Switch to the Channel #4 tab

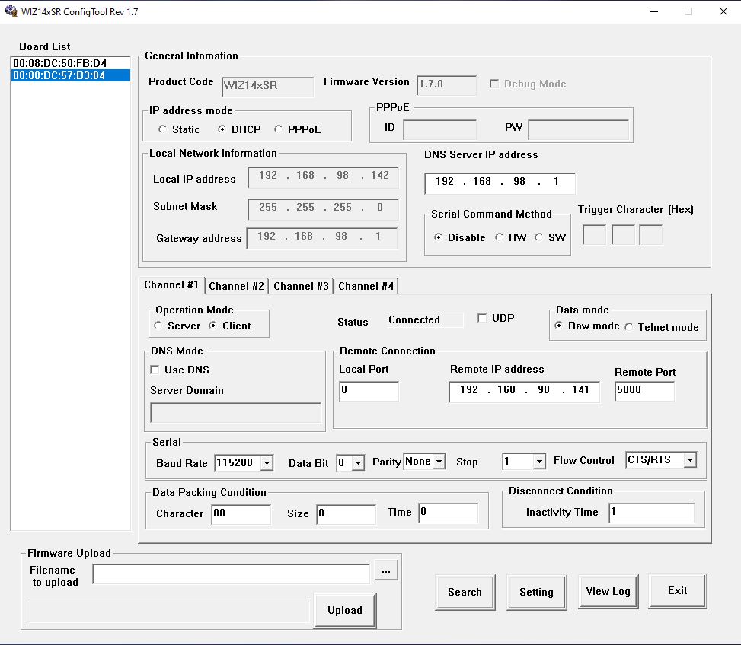[x=366, y=287]
